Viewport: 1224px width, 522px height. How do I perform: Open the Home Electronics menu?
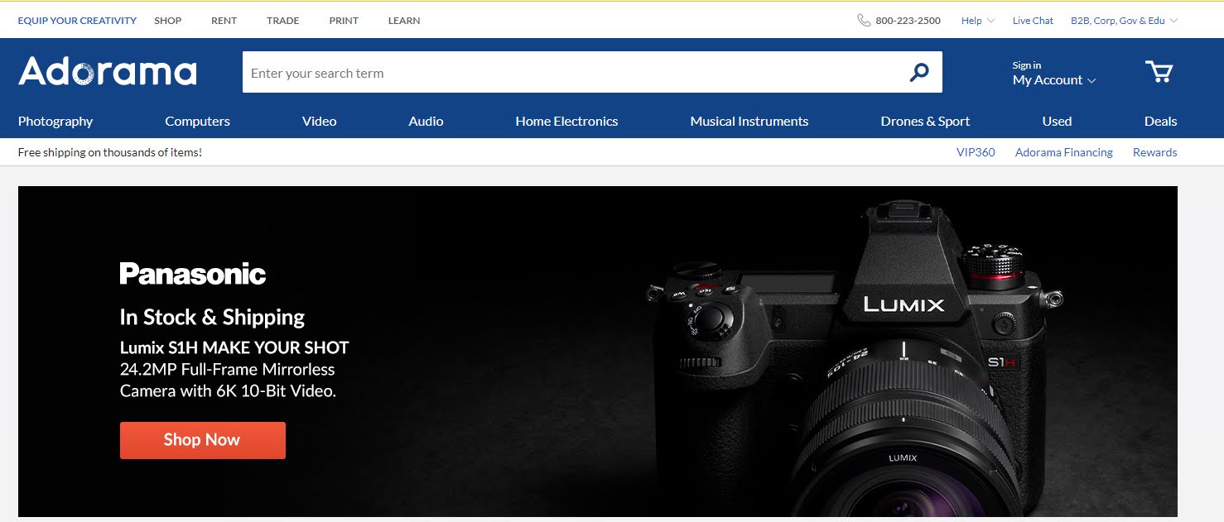pyautogui.click(x=566, y=121)
